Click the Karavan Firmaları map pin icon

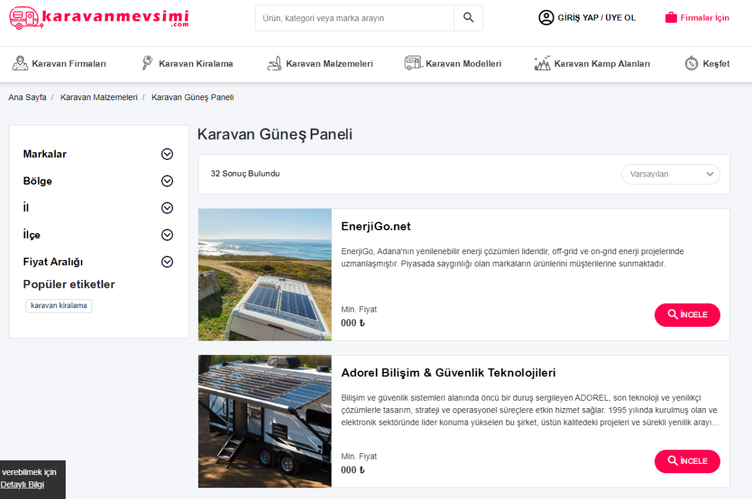[20, 63]
